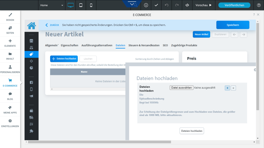The image size is (264, 148).
Task: Open the Steuern & Versandkosten tab
Action: coord(144,45)
